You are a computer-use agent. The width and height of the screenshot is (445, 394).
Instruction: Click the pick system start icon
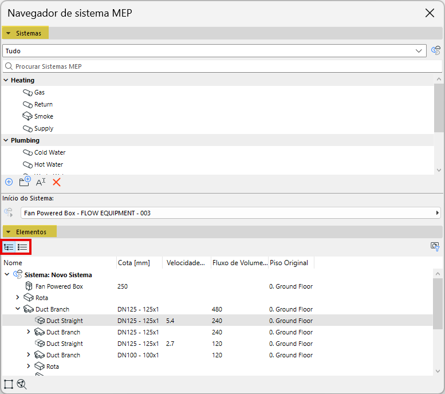pos(9,212)
